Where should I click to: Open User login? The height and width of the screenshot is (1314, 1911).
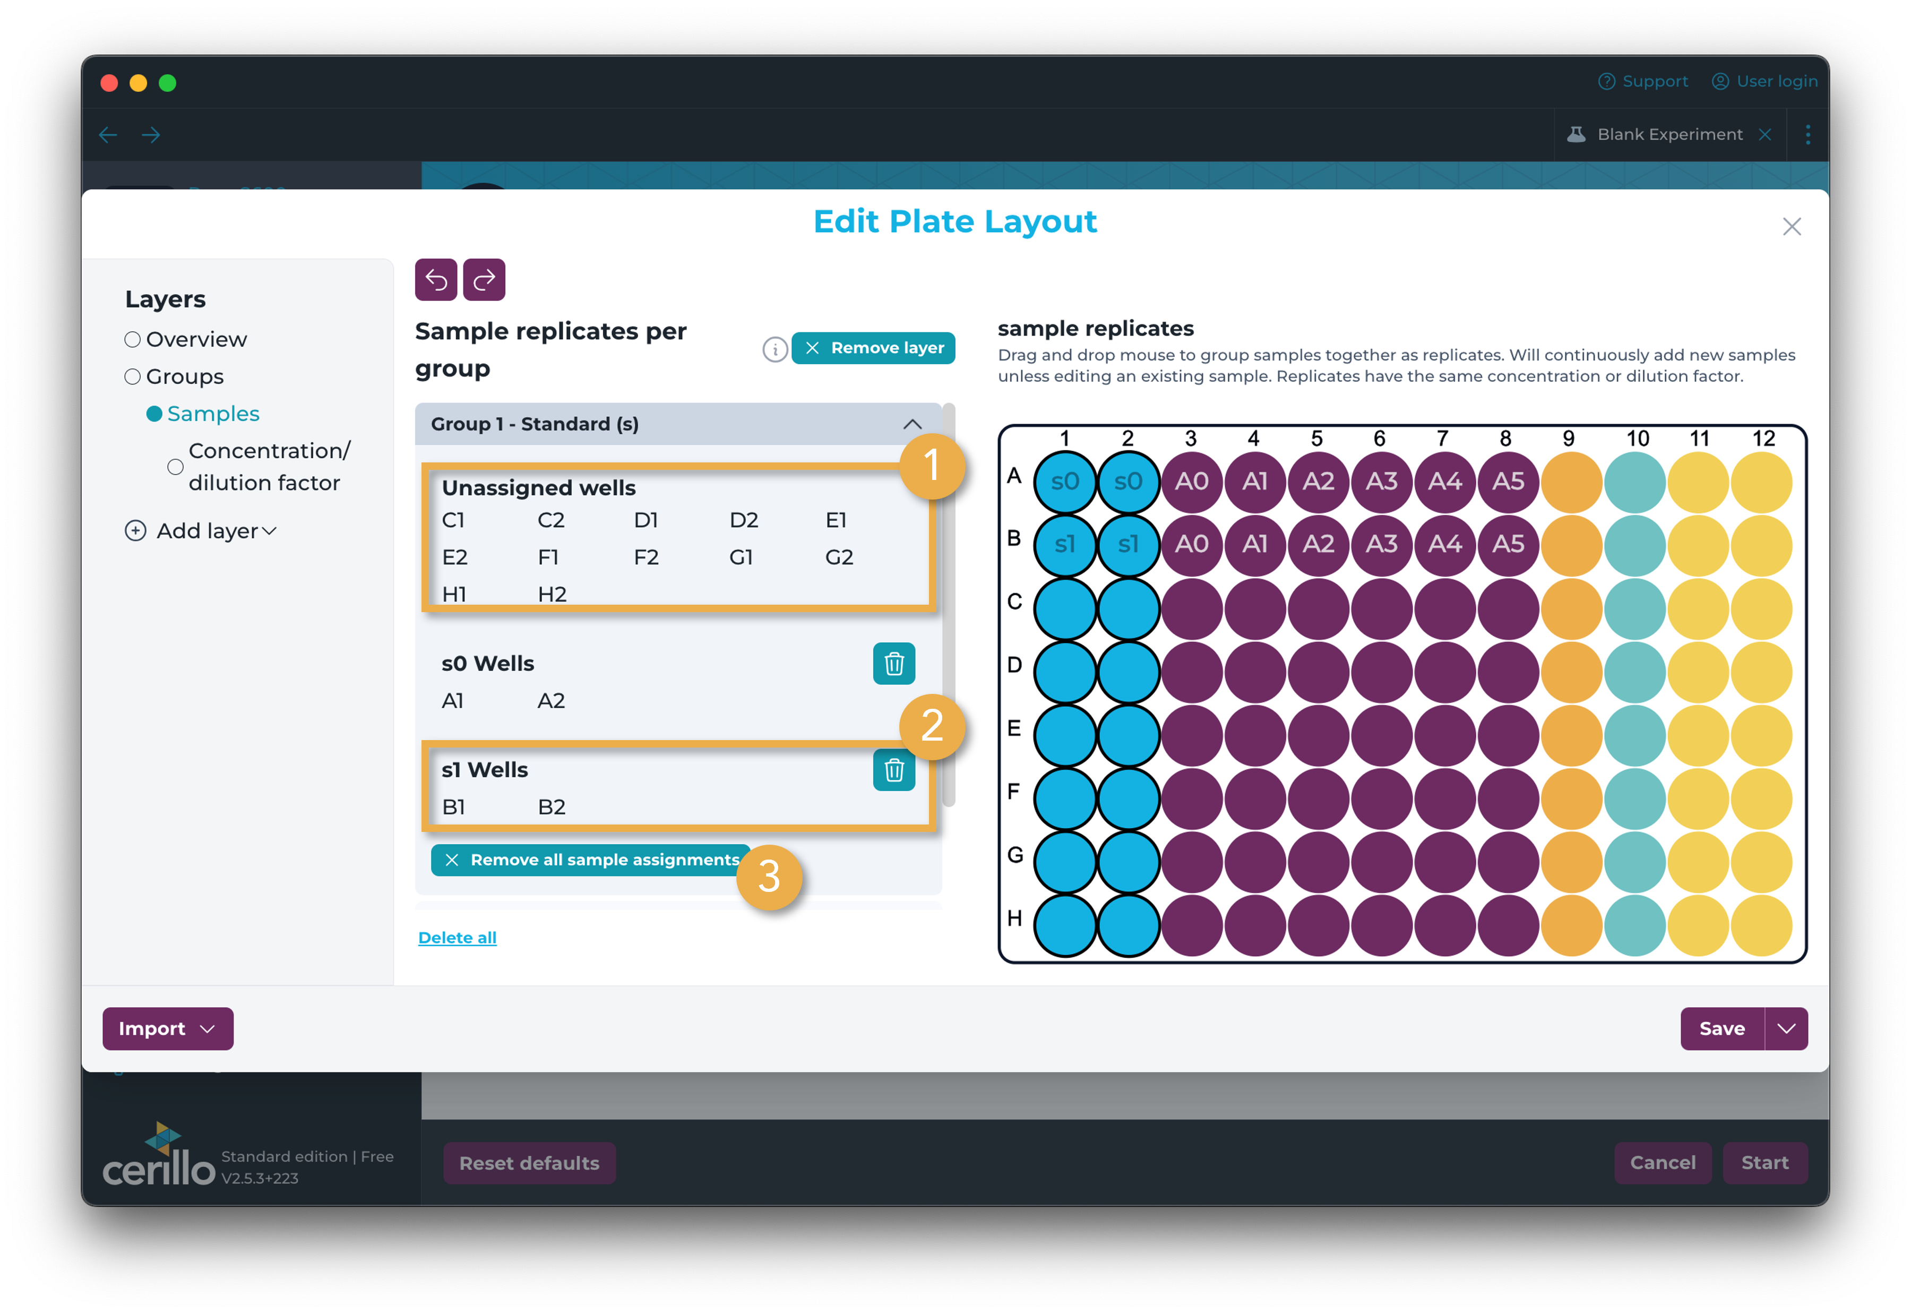(x=1763, y=81)
